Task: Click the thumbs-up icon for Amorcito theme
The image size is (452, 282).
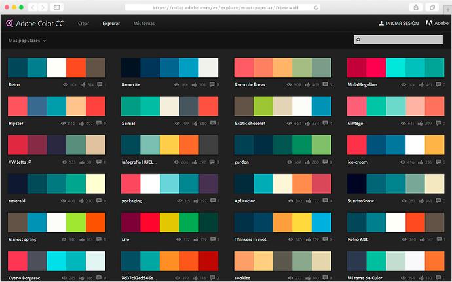Action: (195, 84)
